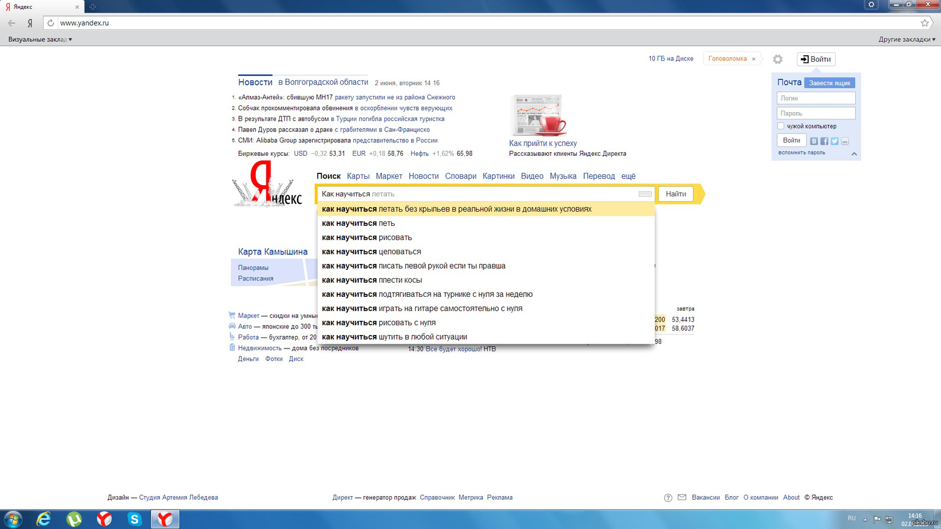
Task: Open the help question mark icon
Action: (668, 498)
